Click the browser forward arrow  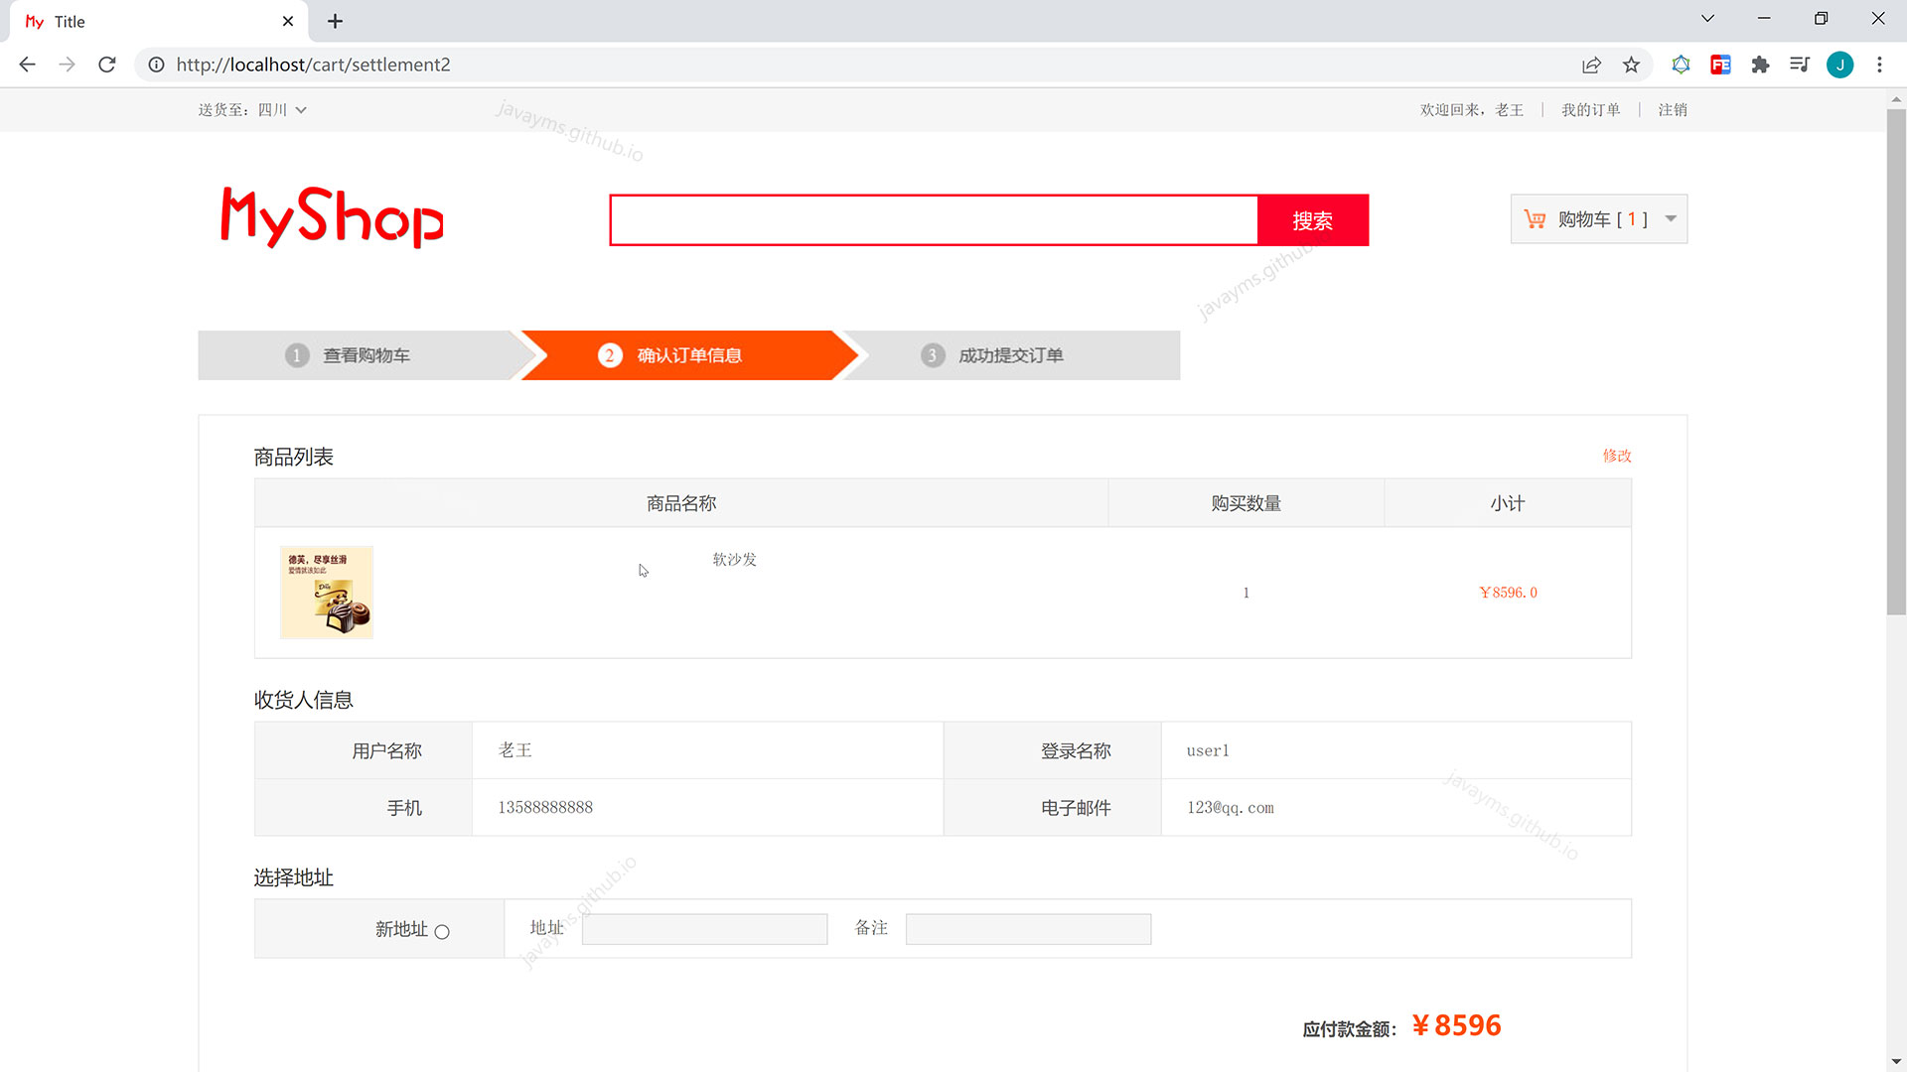[67, 65]
